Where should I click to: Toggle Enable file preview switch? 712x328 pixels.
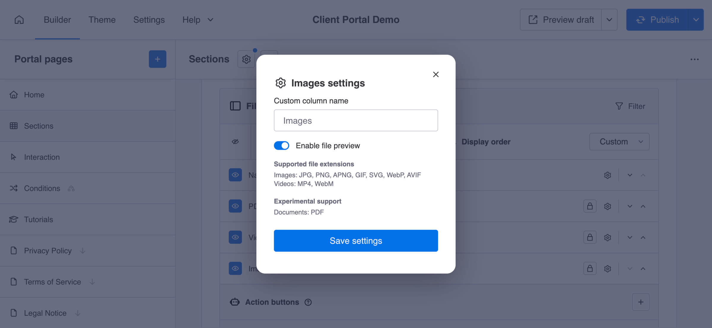(281, 146)
